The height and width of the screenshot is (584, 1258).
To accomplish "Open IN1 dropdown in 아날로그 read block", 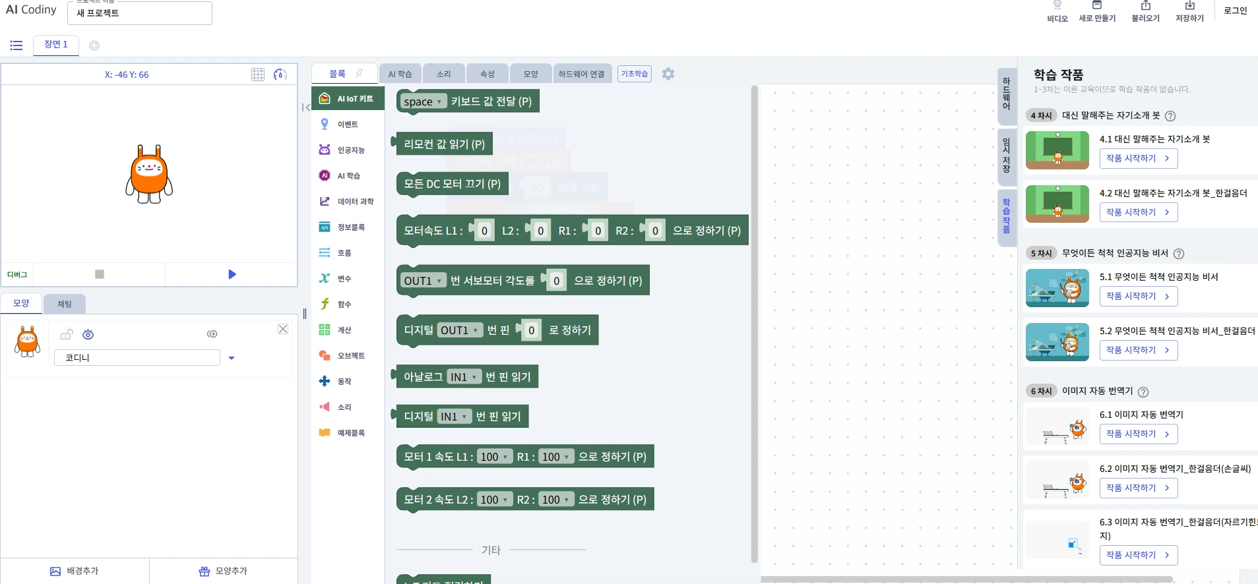I will coord(464,377).
